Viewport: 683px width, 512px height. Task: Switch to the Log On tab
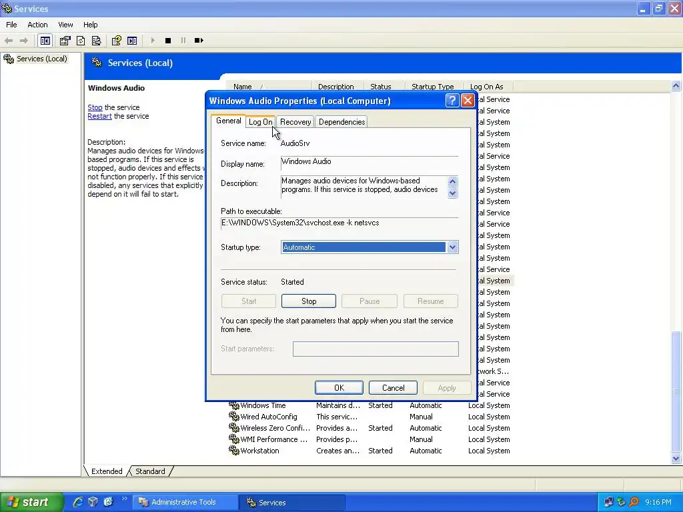pos(261,122)
